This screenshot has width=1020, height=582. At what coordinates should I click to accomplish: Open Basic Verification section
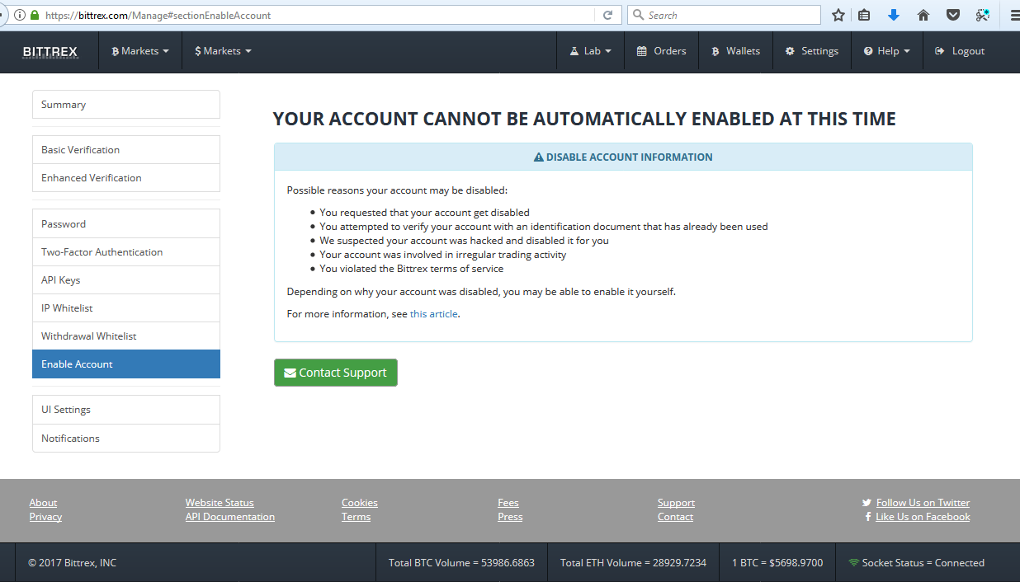click(126, 150)
